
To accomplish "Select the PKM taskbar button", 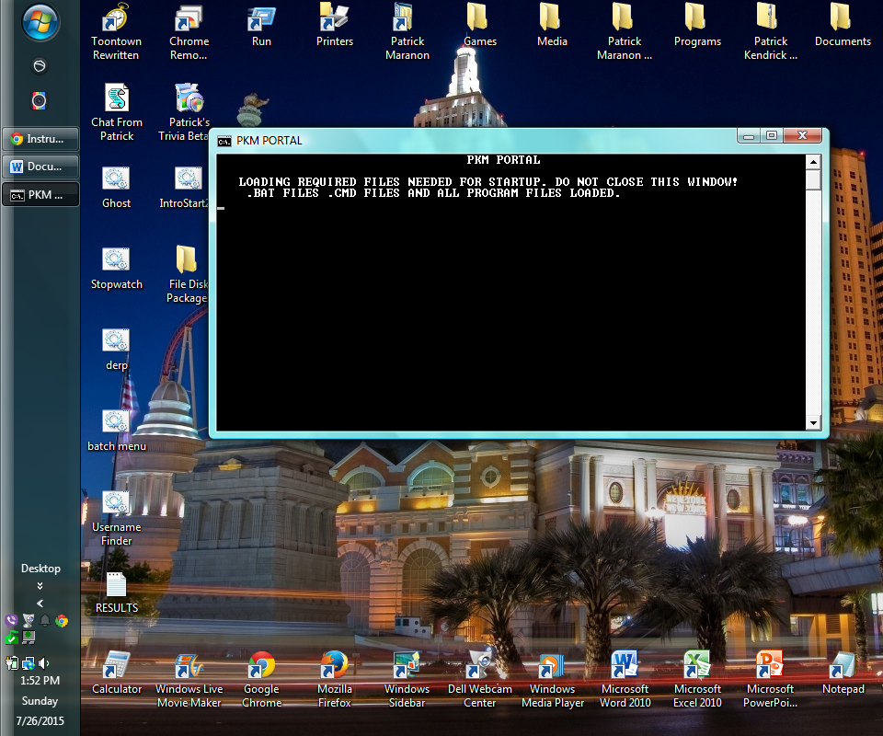I will 40,194.
